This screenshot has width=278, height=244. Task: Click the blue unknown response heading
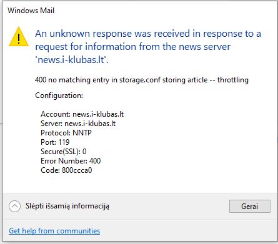pyautogui.click(x=148, y=47)
